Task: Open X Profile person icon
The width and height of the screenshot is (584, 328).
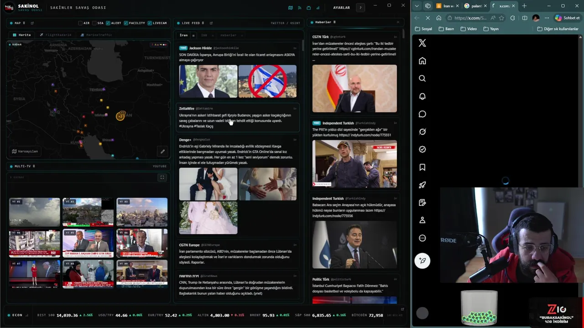Action: (422, 220)
